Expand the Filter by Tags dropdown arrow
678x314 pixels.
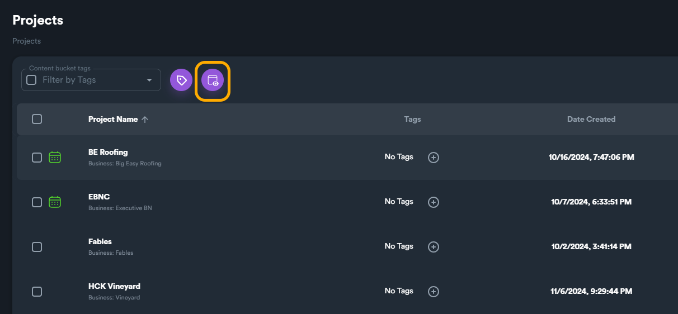pos(149,80)
